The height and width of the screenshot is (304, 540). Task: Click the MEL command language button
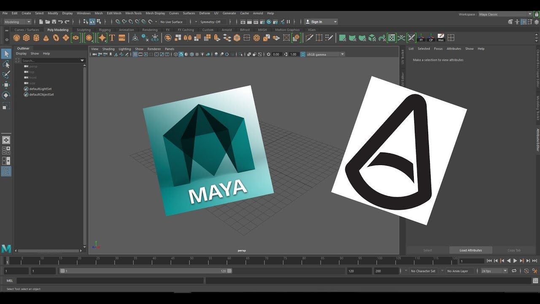[10, 281]
